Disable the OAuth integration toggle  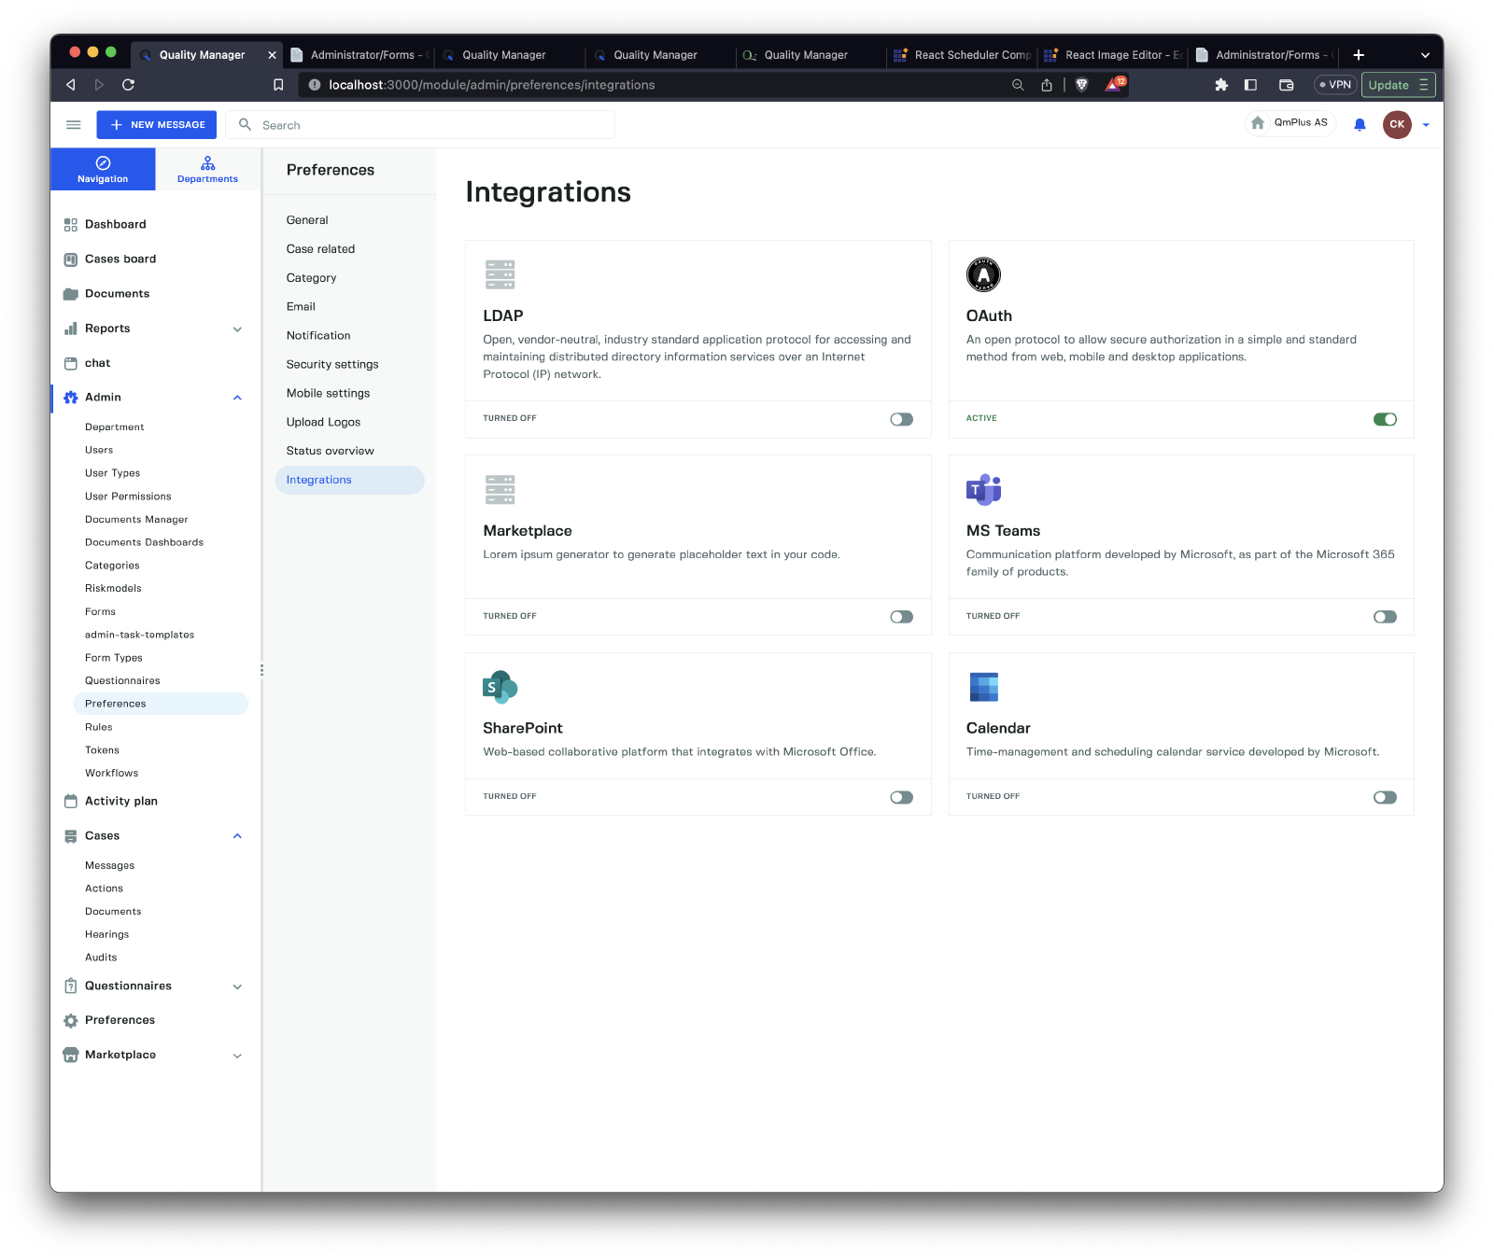pyautogui.click(x=1385, y=419)
